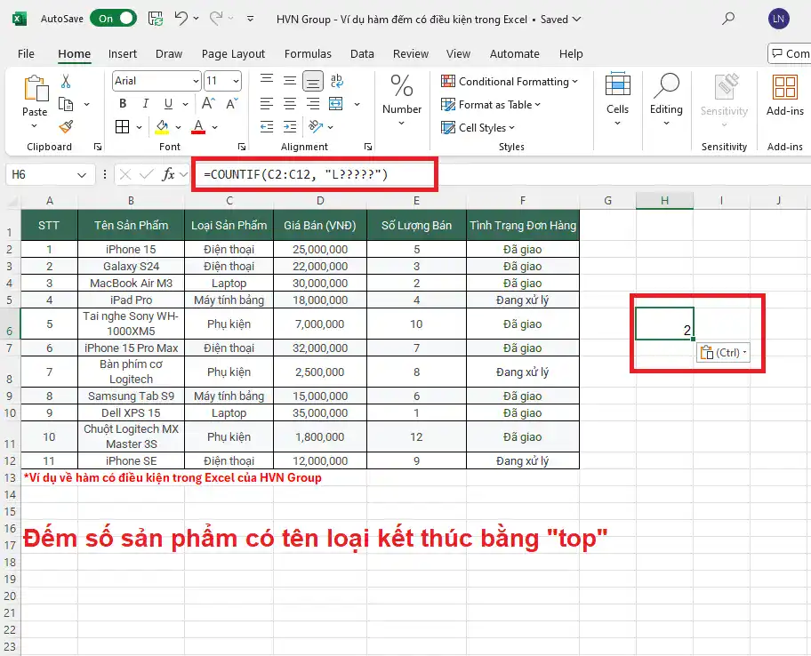Screen dimensions: 811x656
Task: Select the red Font Color swatch
Action: 198,126
